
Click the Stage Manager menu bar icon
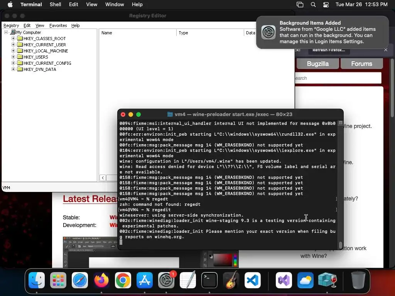pos(300,5)
